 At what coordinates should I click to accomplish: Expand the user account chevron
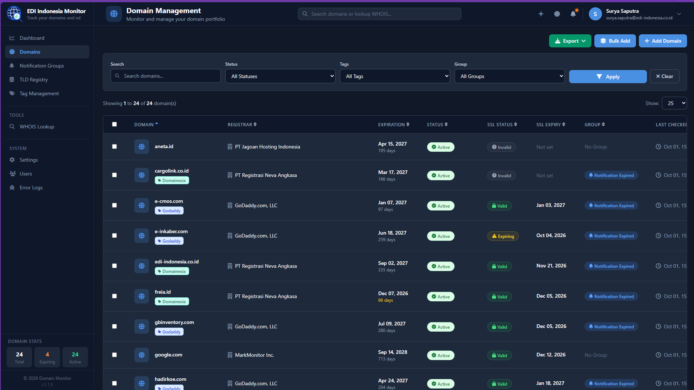coord(679,14)
